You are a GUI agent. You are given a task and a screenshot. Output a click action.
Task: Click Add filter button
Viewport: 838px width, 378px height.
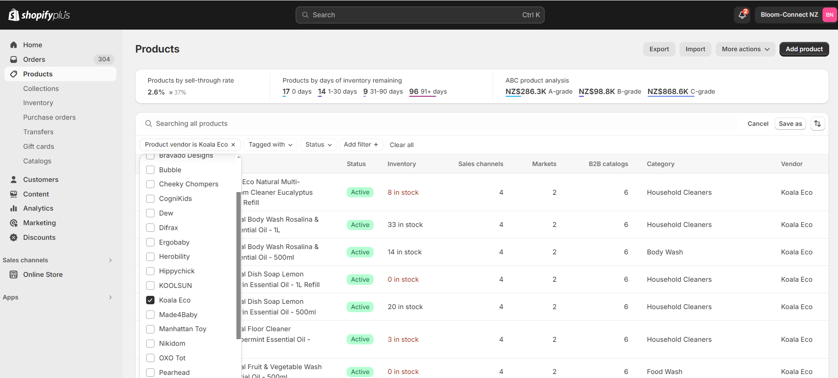click(361, 145)
